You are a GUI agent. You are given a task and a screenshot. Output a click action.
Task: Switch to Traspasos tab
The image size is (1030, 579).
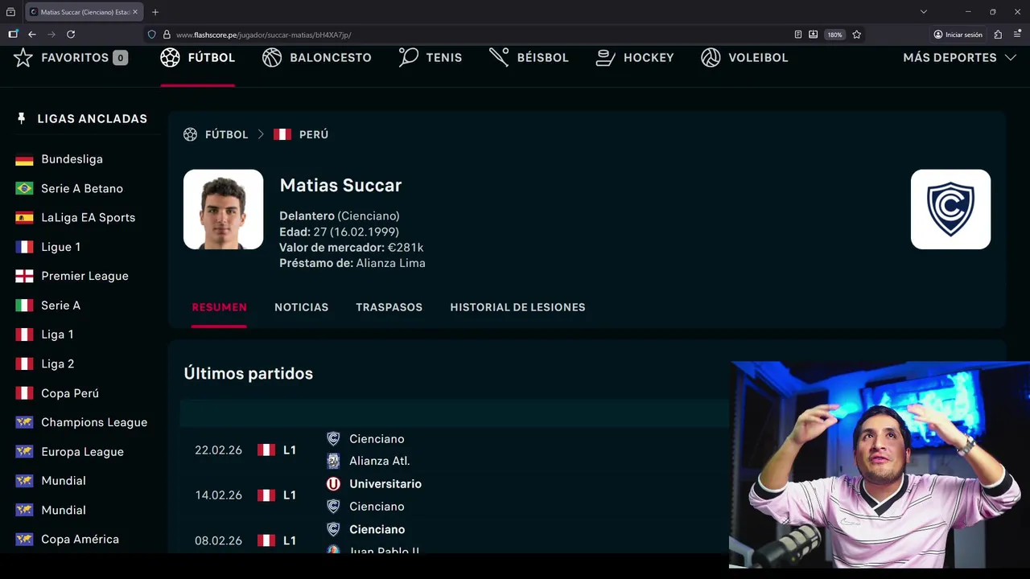[x=389, y=307]
